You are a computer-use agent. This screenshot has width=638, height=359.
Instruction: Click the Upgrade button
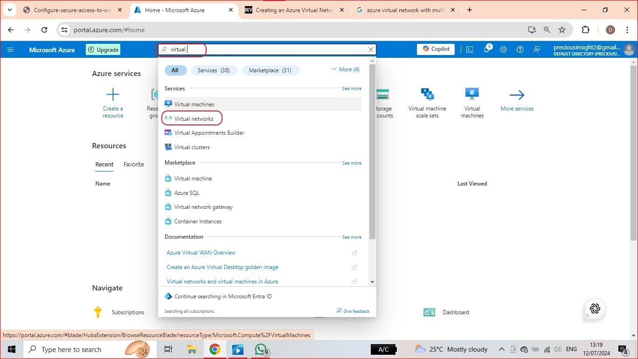pos(103,49)
